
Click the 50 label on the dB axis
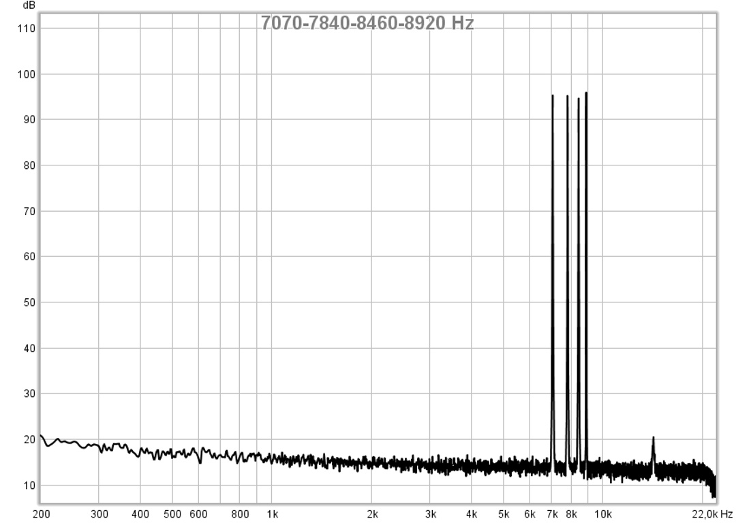(x=30, y=302)
